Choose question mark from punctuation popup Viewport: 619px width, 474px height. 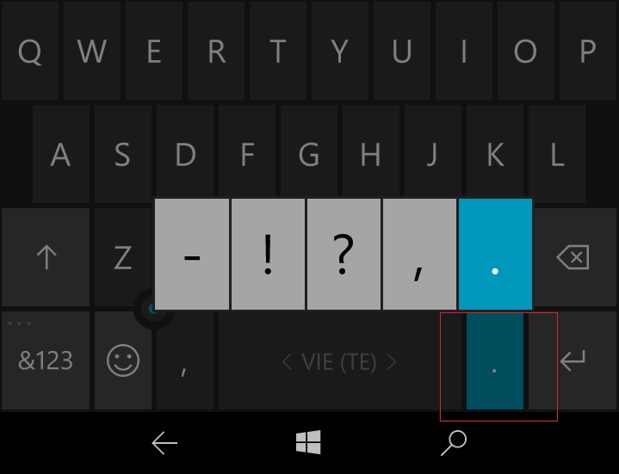[344, 254]
